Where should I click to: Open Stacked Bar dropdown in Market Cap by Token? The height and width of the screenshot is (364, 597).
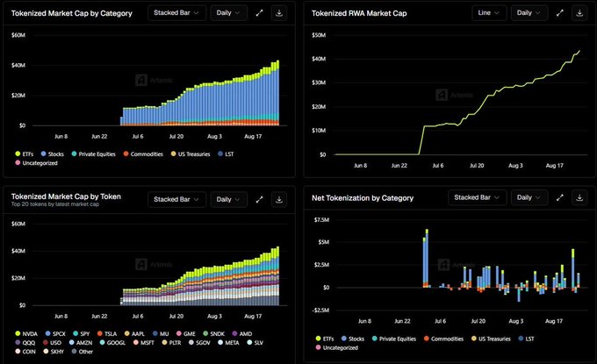[x=176, y=199]
